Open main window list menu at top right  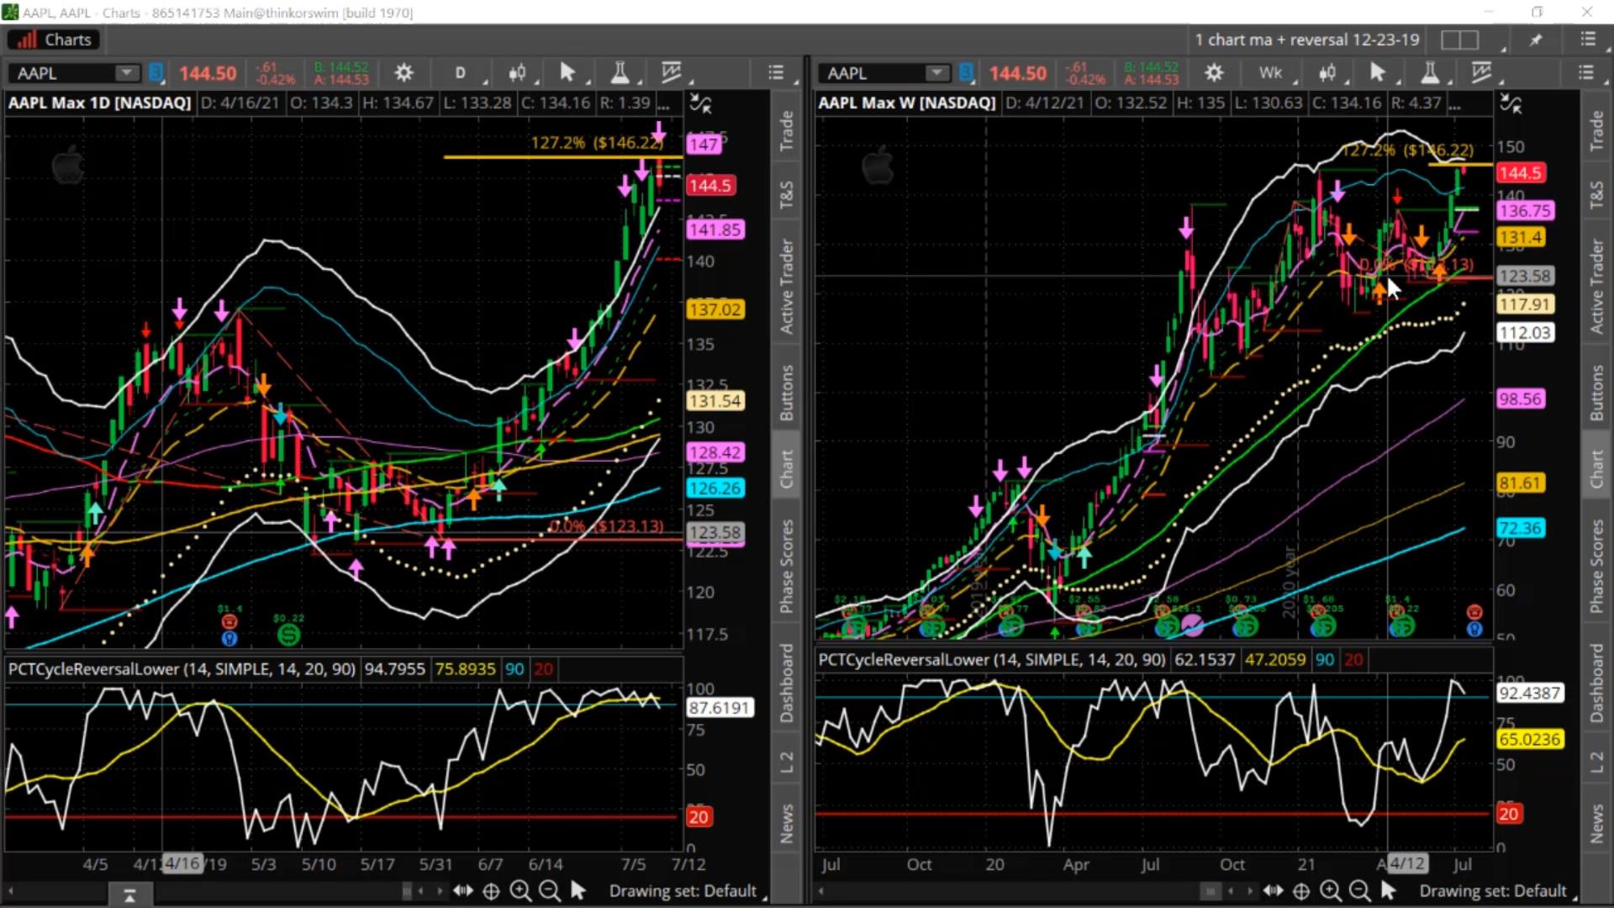pos(1588,40)
